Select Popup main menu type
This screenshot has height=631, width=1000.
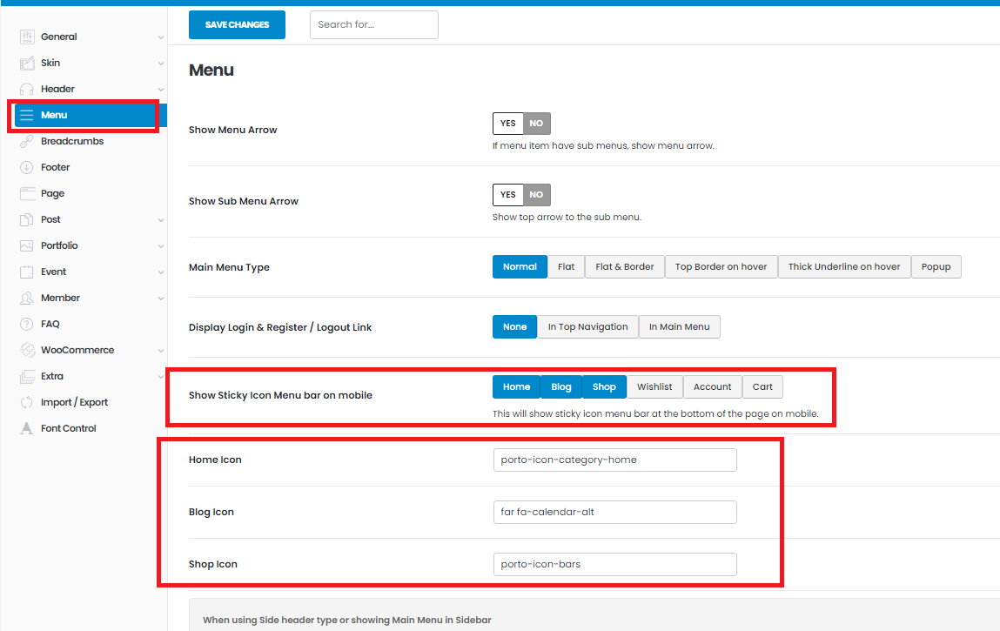pyautogui.click(x=936, y=267)
